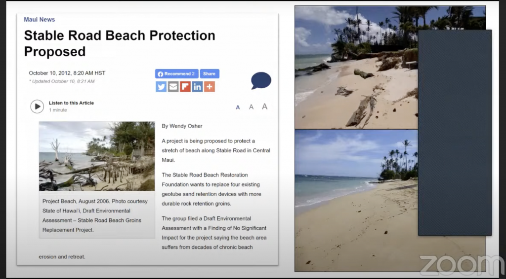Viewport: 506px width, 279px height.
Task: Select the smallest font size A
Action: point(238,107)
